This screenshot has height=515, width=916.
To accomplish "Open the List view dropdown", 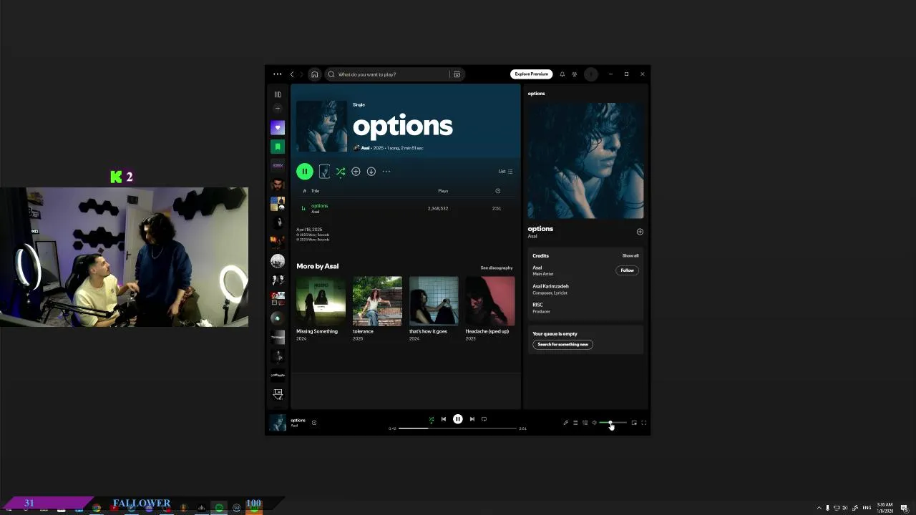I will pos(506,172).
